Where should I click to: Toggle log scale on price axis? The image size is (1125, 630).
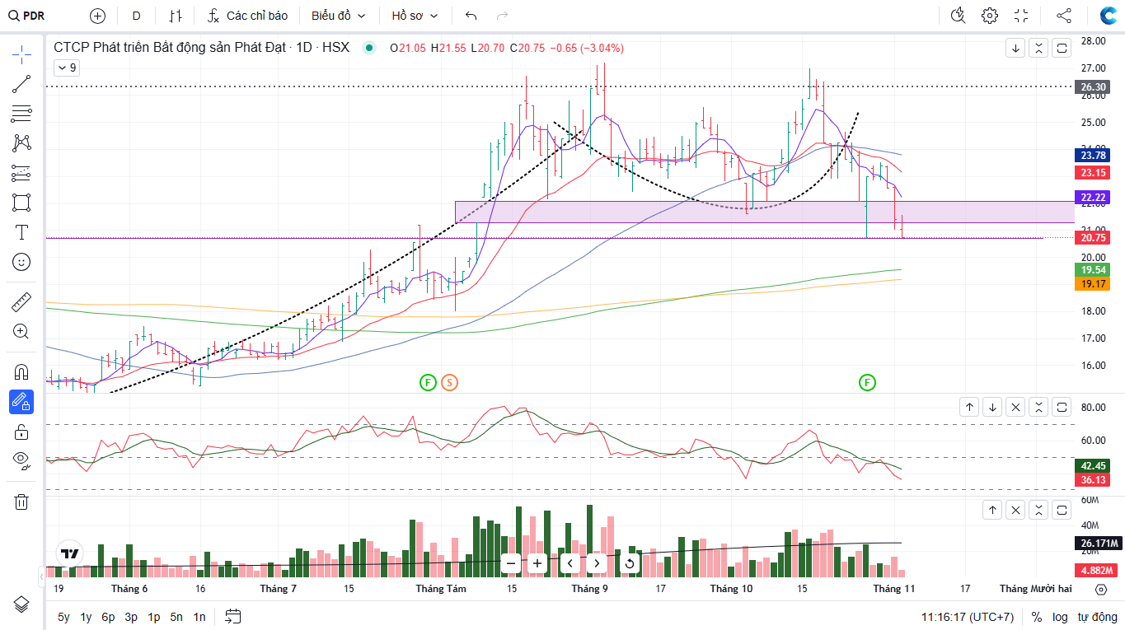[x=1060, y=617]
